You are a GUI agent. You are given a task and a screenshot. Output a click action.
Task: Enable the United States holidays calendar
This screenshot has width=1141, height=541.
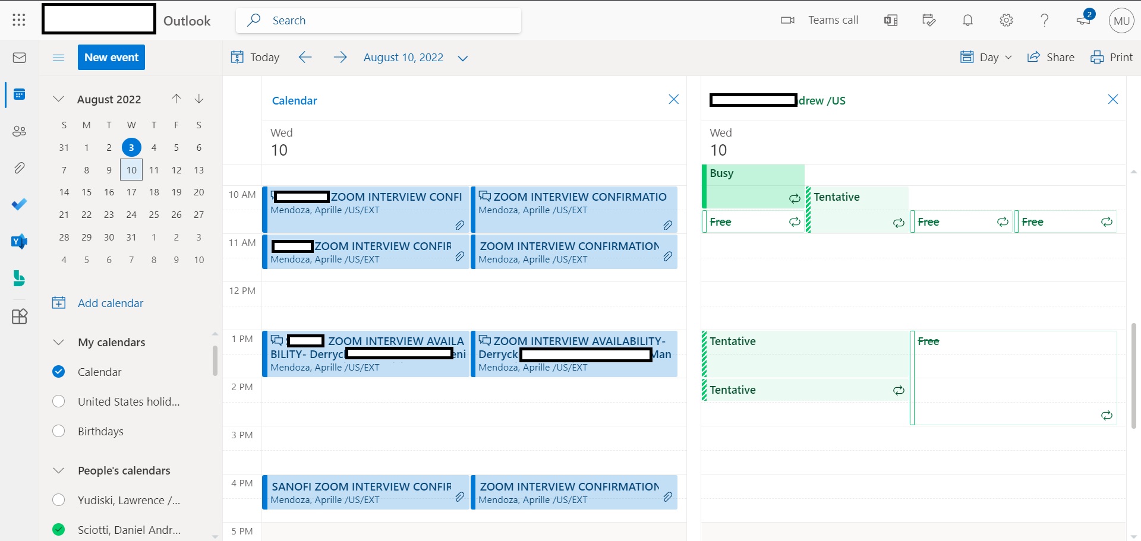(58, 401)
